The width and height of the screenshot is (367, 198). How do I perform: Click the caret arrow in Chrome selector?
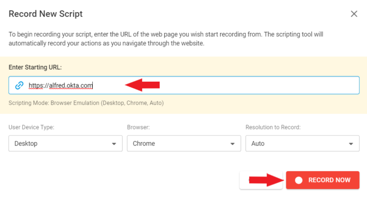(232, 144)
